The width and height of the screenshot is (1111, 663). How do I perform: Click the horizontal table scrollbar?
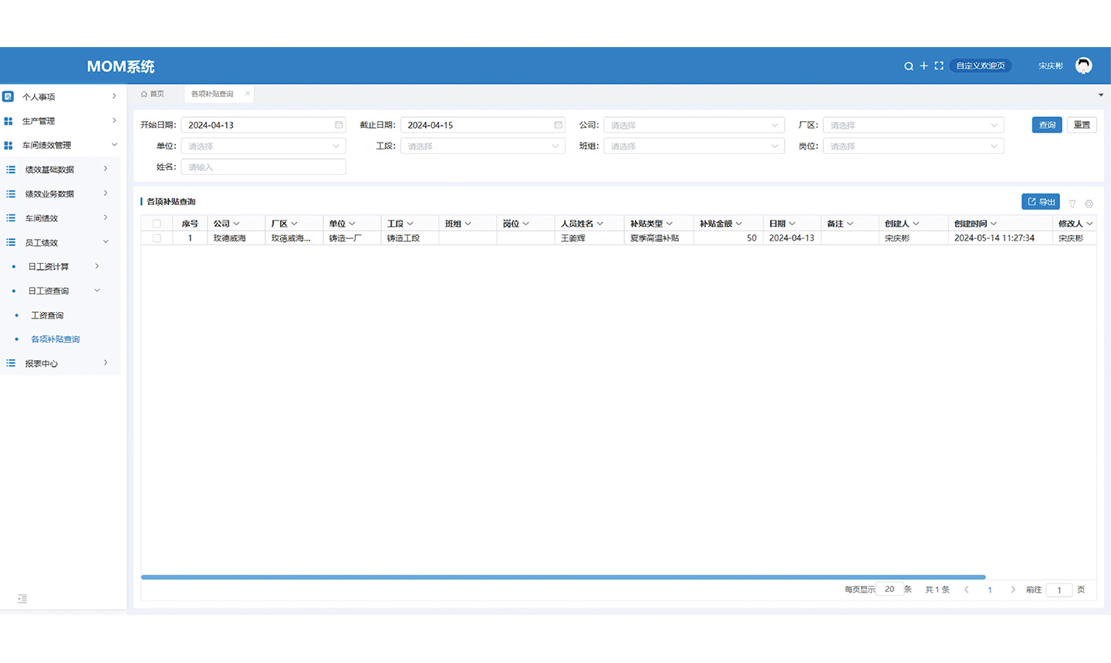coord(563,577)
